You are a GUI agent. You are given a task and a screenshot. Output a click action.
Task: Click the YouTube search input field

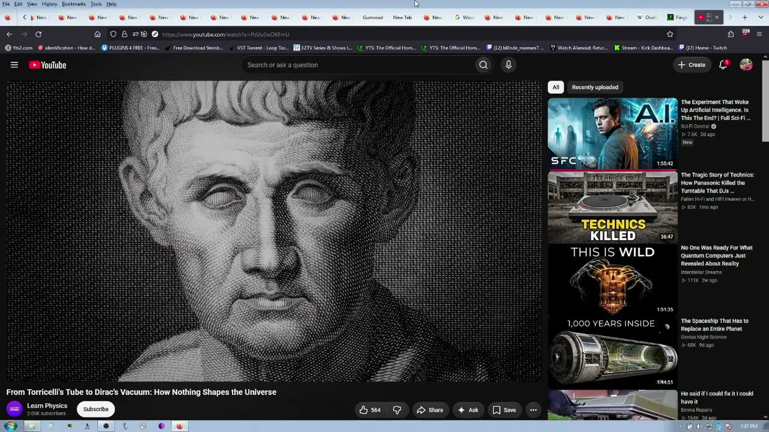(x=357, y=65)
